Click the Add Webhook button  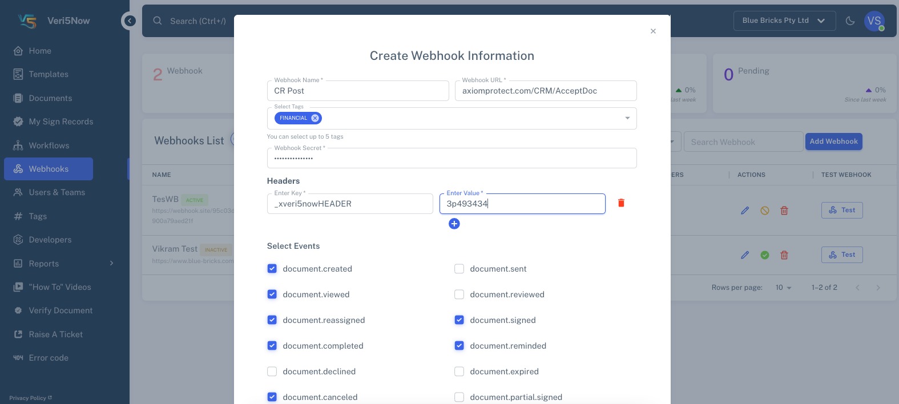coord(833,142)
